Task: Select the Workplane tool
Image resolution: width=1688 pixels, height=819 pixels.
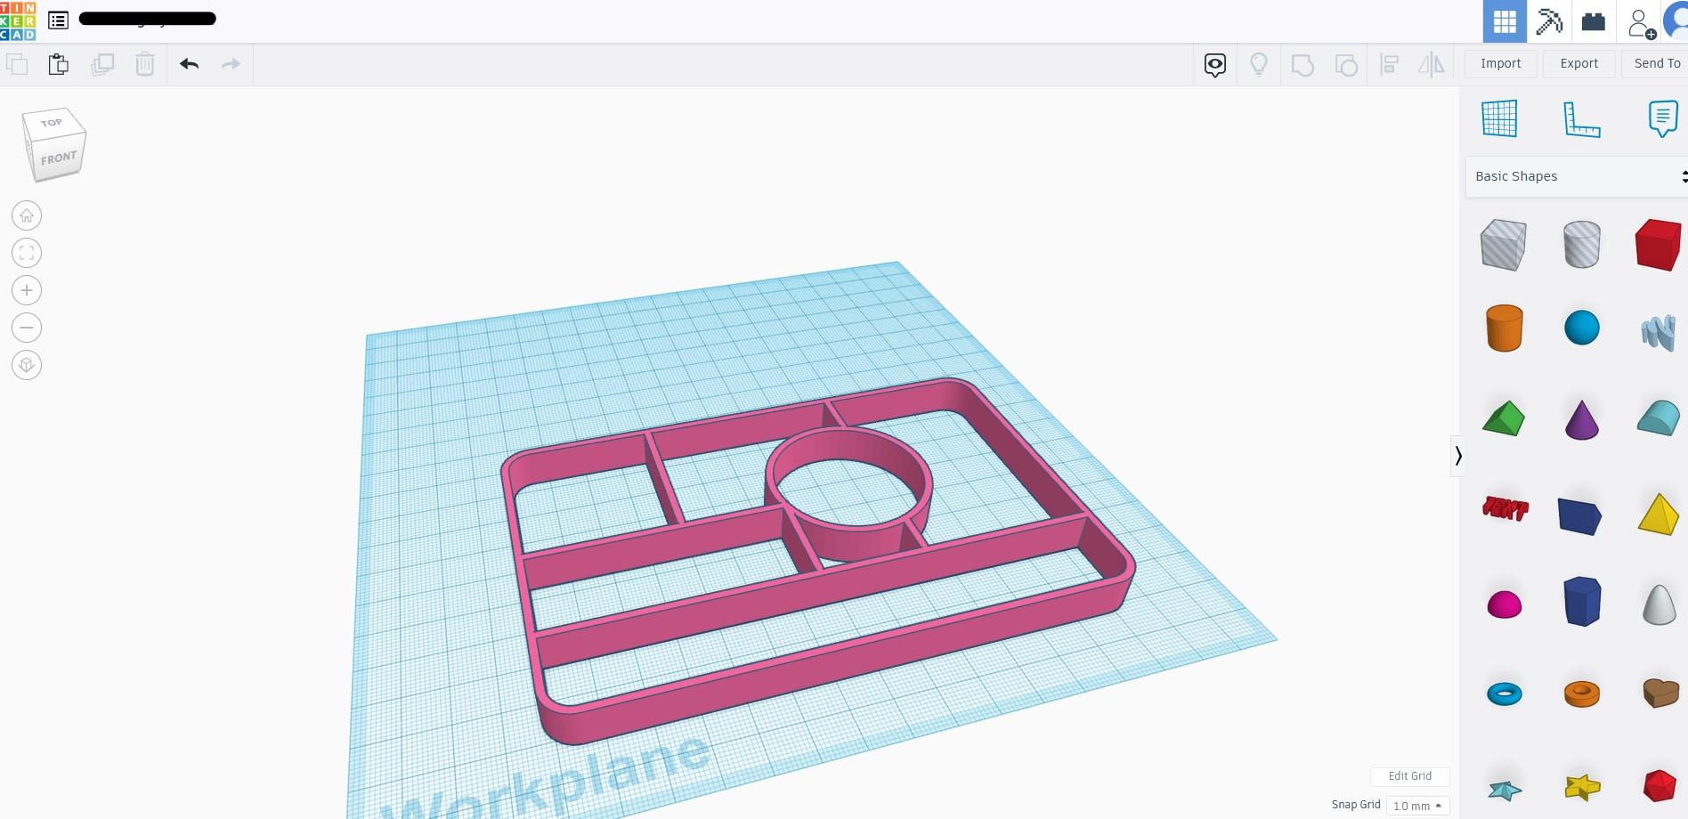Action: (x=1499, y=118)
